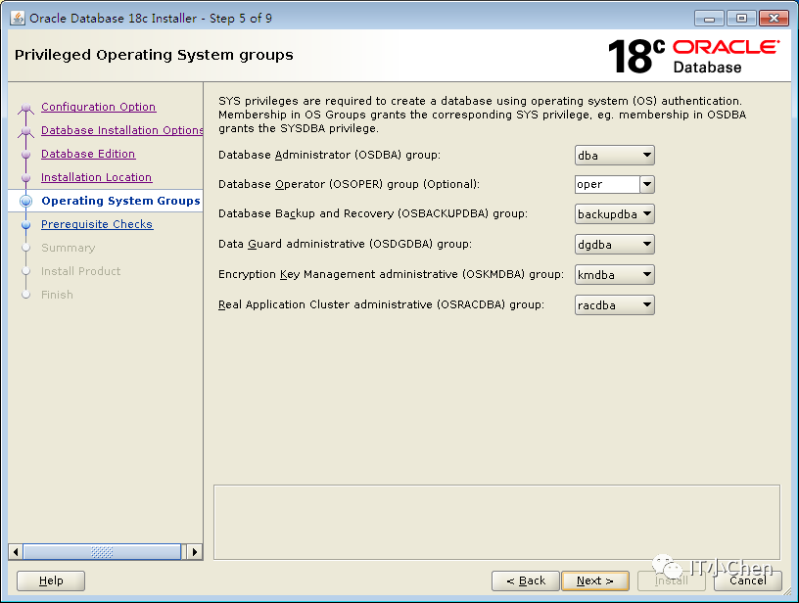Open the OSKMDBA group dropdown kmdba
Viewport: 799px width, 603px height.
point(615,275)
